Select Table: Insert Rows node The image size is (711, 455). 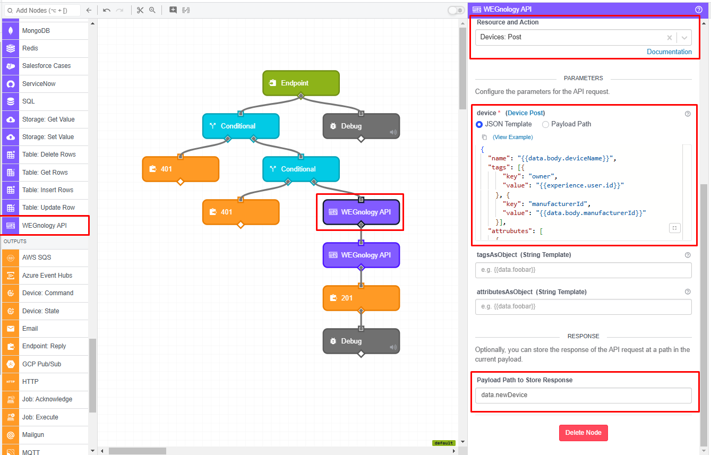coord(45,190)
